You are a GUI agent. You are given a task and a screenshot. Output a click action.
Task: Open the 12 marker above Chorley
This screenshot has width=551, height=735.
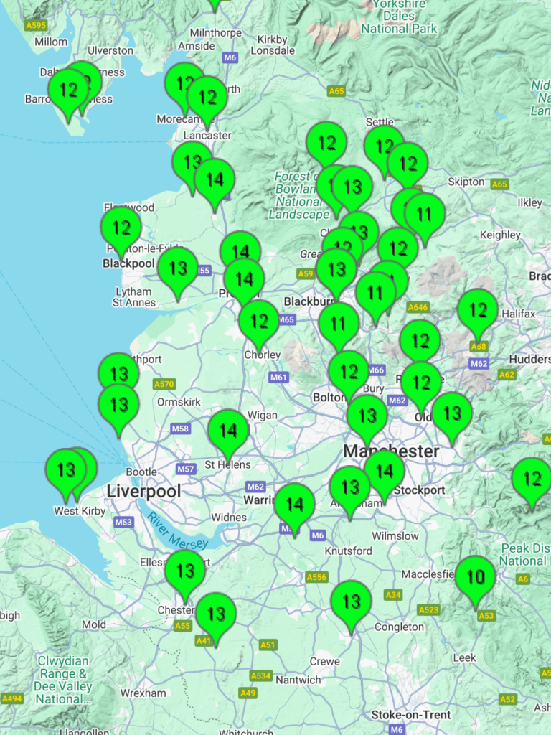tap(259, 322)
